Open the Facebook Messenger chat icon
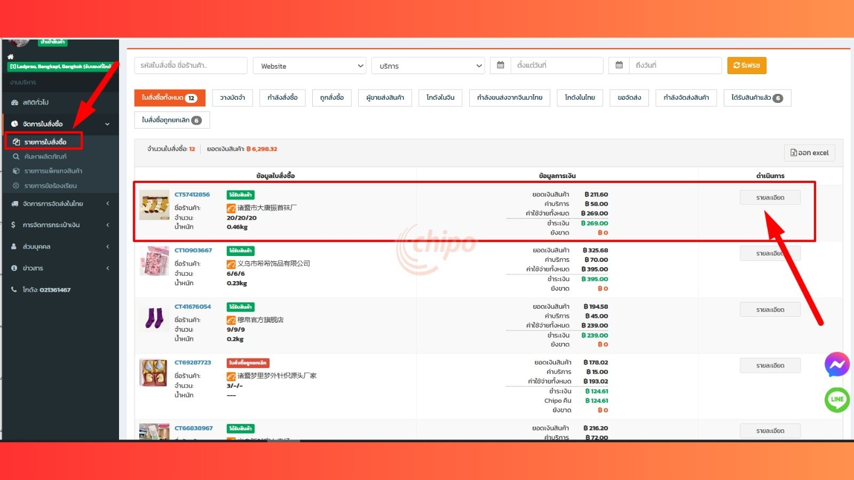The width and height of the screenshot is (854, 480). point(836,365)
